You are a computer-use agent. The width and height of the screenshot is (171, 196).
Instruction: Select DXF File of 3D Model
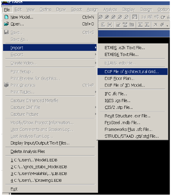click(x=132, y=85)
